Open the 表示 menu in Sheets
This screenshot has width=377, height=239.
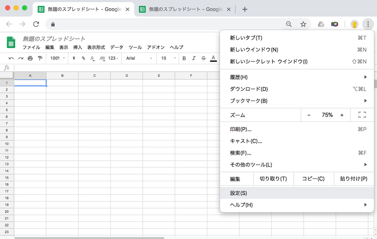pyautogui.click(x=64, y=47)
